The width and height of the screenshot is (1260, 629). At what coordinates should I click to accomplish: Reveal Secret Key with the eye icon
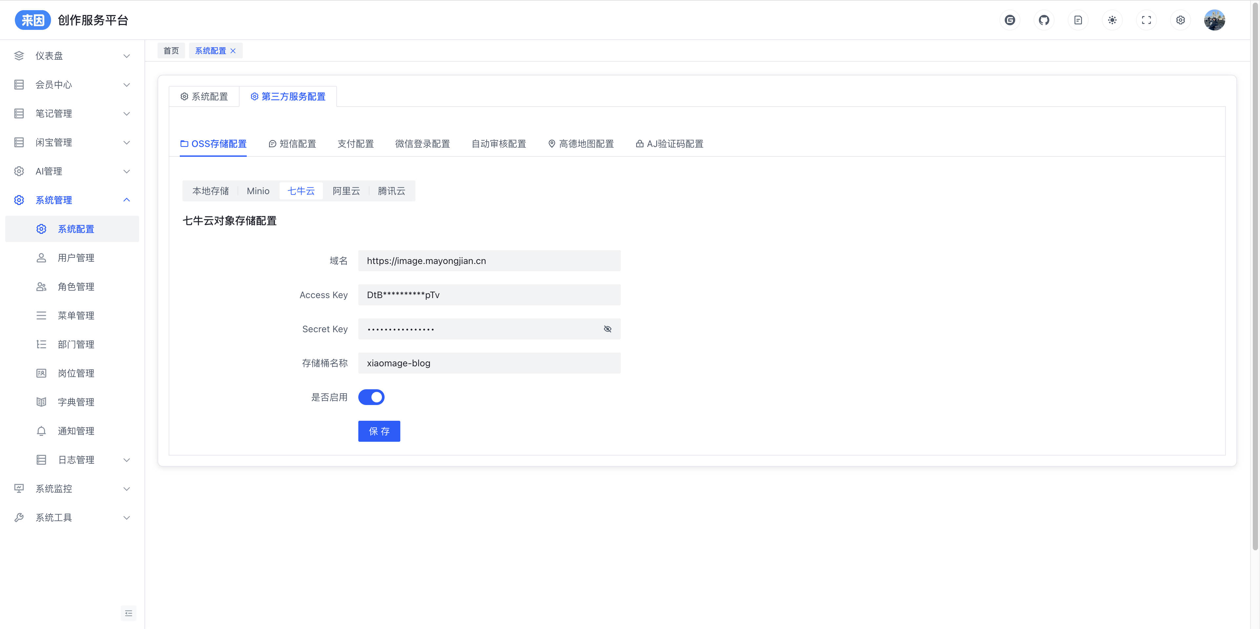(x=607, y=329)
